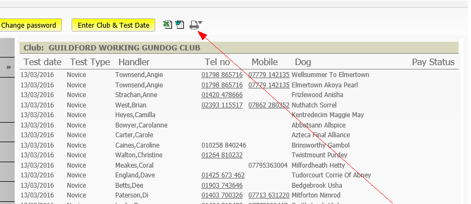
Task: Select handler Meakes,Coral
Action: (135, 165)
